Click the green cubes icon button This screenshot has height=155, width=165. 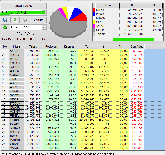[5, 27]
